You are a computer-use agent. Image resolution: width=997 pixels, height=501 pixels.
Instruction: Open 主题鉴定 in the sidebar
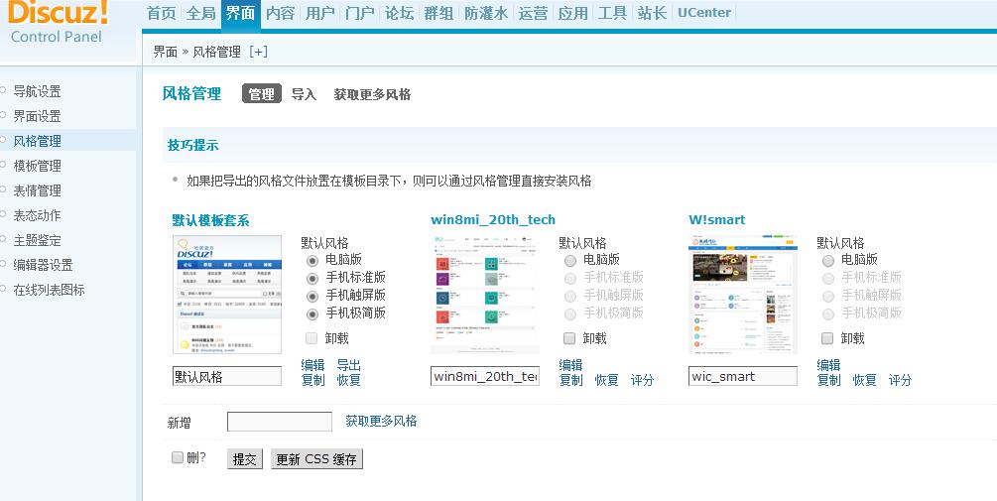tap(37, 240)
